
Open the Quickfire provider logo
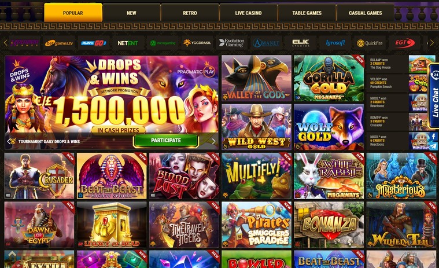[x=370, y=43]
